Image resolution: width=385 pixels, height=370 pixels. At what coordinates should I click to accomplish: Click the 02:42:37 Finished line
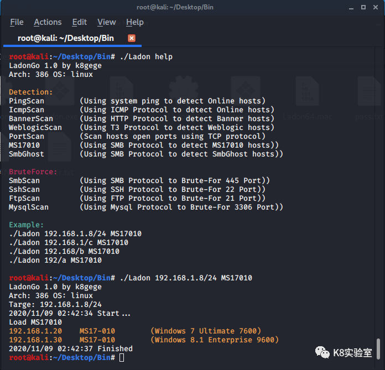(71, 348)
